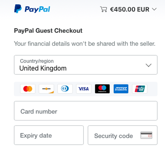Expand order summary chevron beside EUR
The image size is (165, 152).
coord(154,9)
